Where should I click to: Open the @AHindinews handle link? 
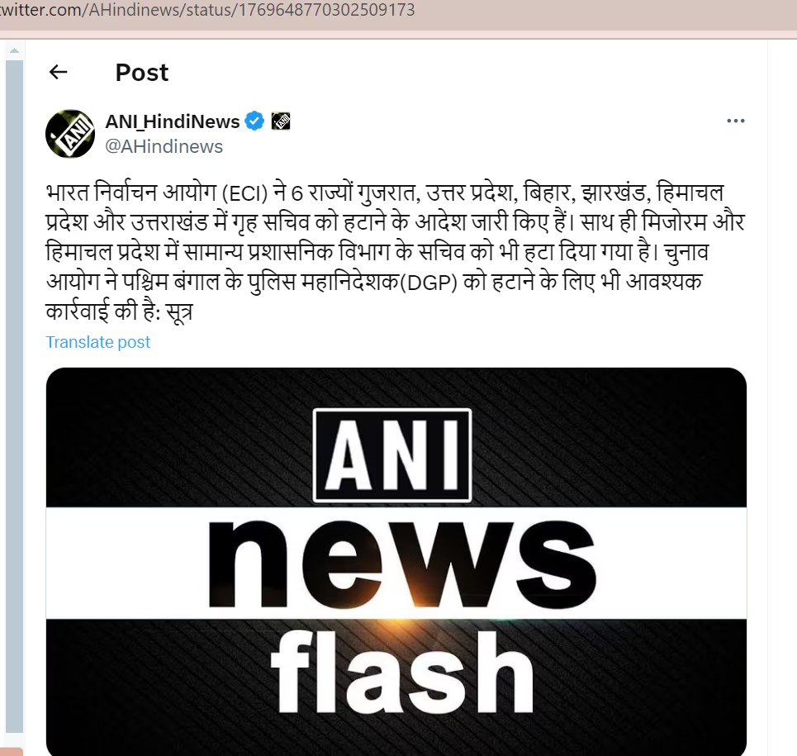pyautogui.click(x=164, y=146)
